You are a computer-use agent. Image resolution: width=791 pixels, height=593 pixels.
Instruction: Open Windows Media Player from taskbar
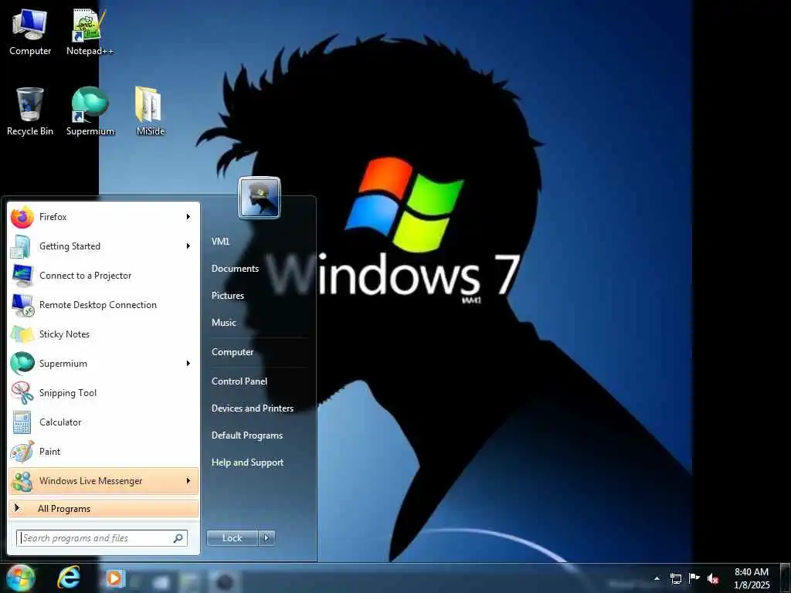(x=114, y=578)
